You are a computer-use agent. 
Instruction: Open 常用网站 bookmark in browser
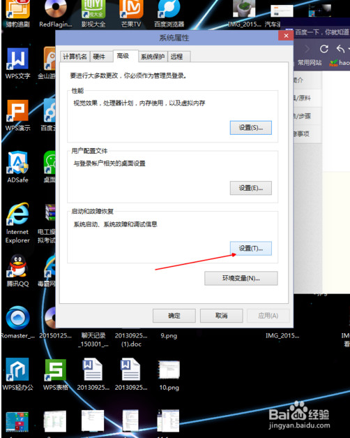point(310,63)
